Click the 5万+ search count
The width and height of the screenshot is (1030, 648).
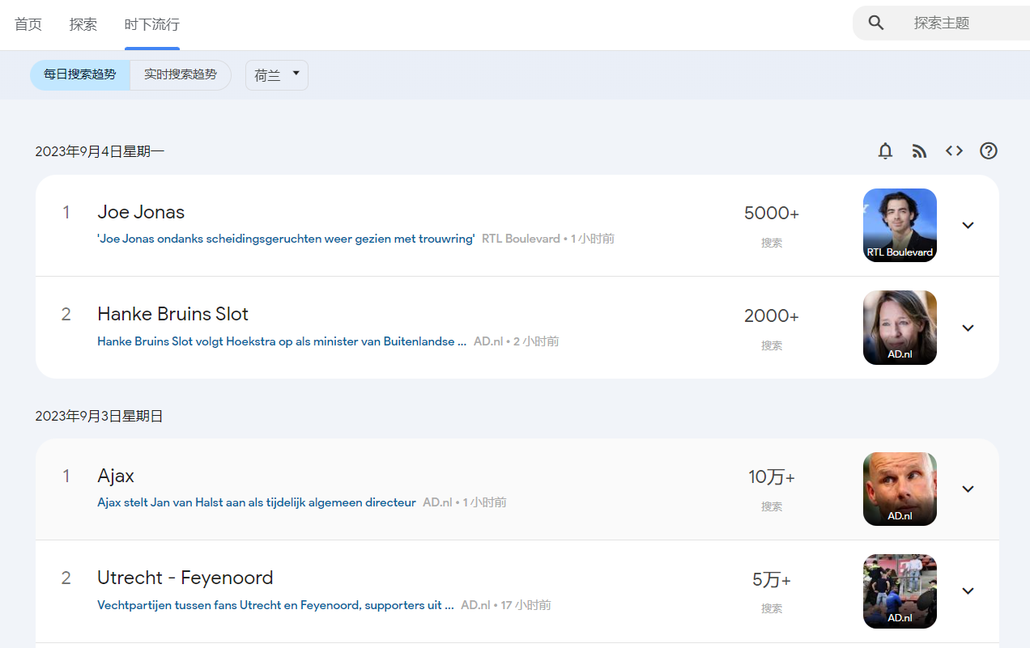(772, 579)
